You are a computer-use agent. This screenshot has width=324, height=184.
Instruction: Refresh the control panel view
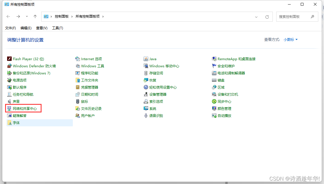267,17
